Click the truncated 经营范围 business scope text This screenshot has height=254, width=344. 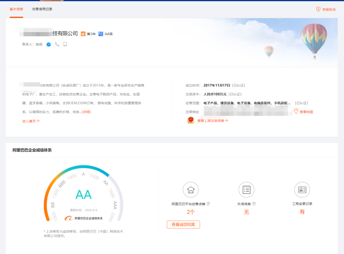pyautogui.click(x=247, y=103)
